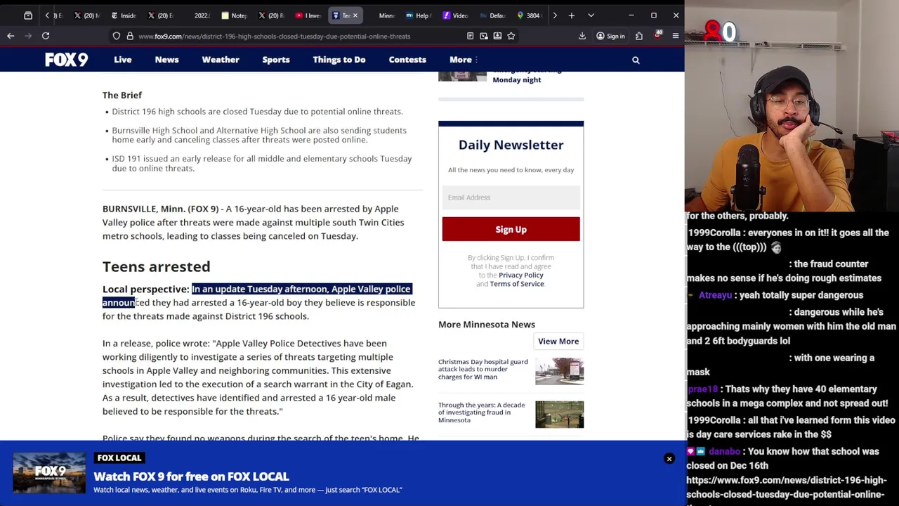Click the More Minnesota News heading
The height and width of the screenshot is (506, 899).
(487, 325)
